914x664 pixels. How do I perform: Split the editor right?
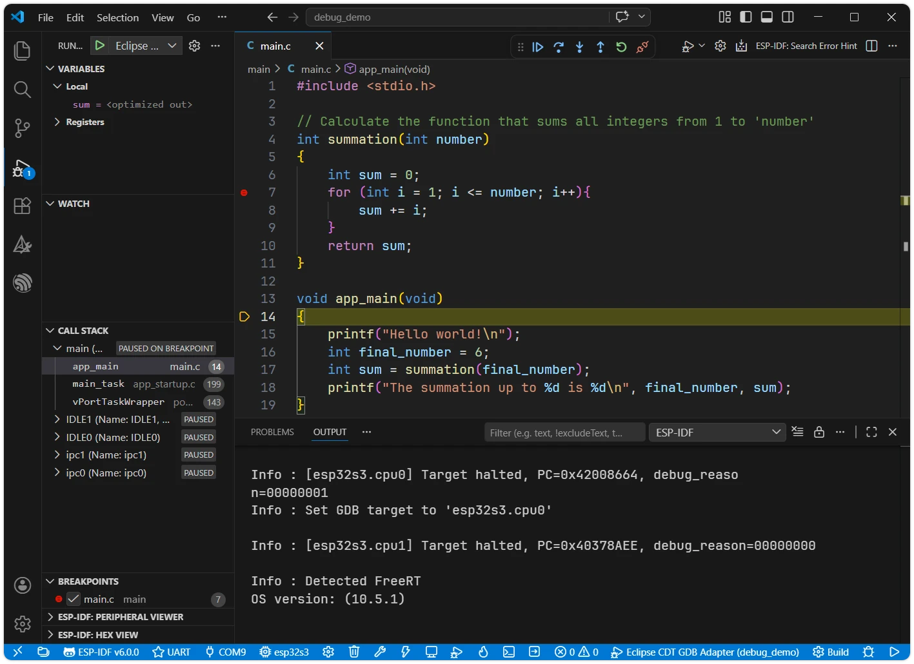click(x=871, y=46)
